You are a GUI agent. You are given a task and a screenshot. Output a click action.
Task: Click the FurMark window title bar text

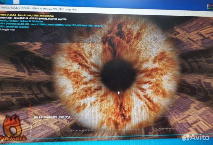click(39, 8)
